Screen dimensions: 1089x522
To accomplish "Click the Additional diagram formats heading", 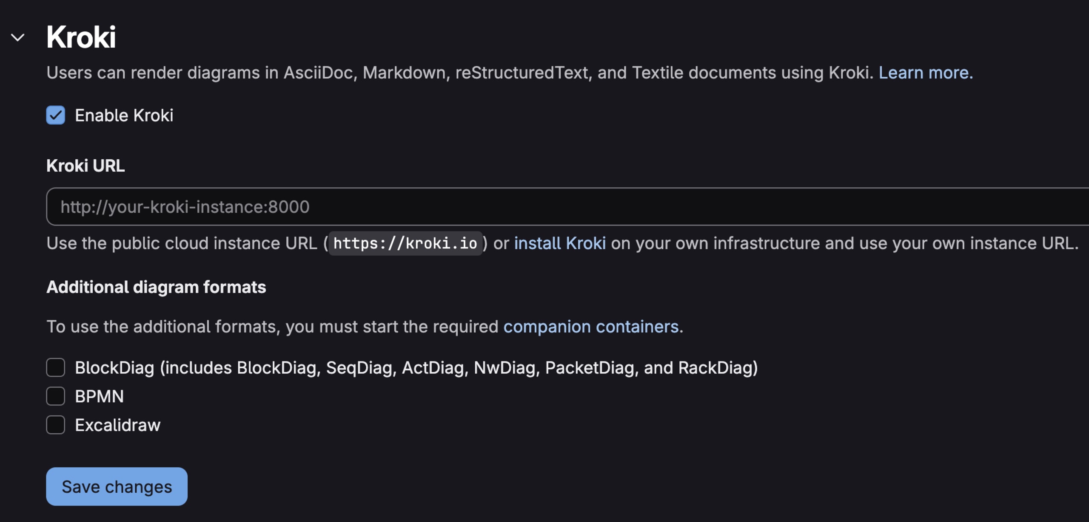I will [156, 287].
